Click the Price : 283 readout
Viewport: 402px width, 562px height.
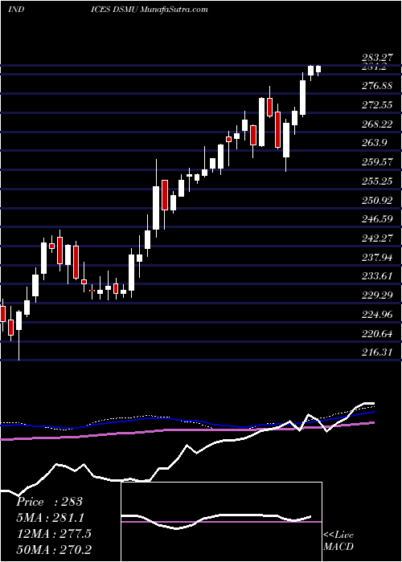[x=50, y=502]
